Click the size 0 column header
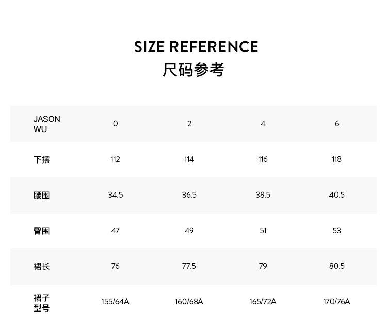387x325 pixels. coord(115,124)
